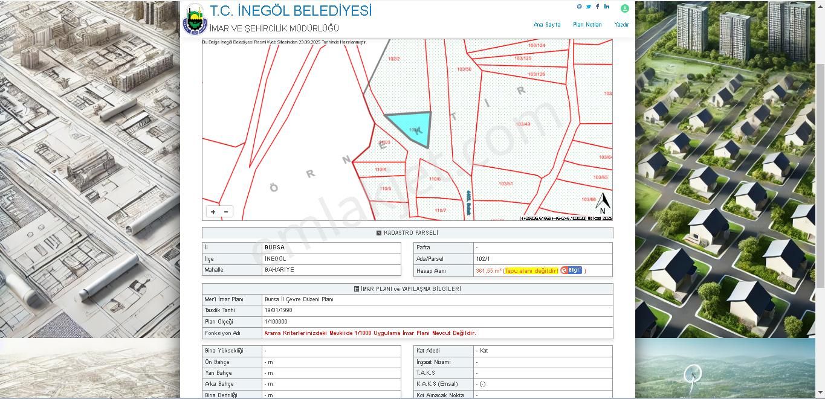Click the circular icon left of Twitter
825x399 pixels.
pos(580,7)
